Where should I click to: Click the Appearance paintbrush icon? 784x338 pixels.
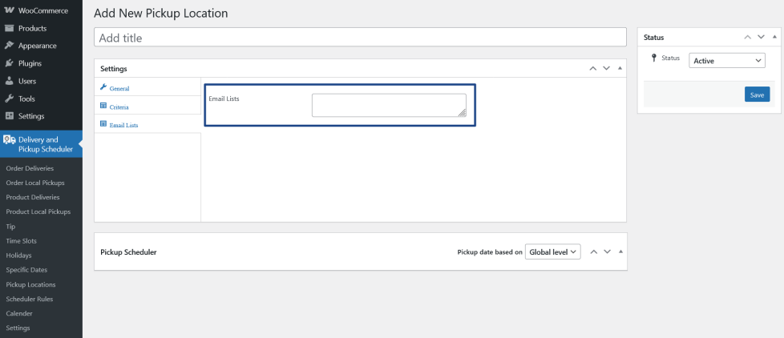(9, 46)
